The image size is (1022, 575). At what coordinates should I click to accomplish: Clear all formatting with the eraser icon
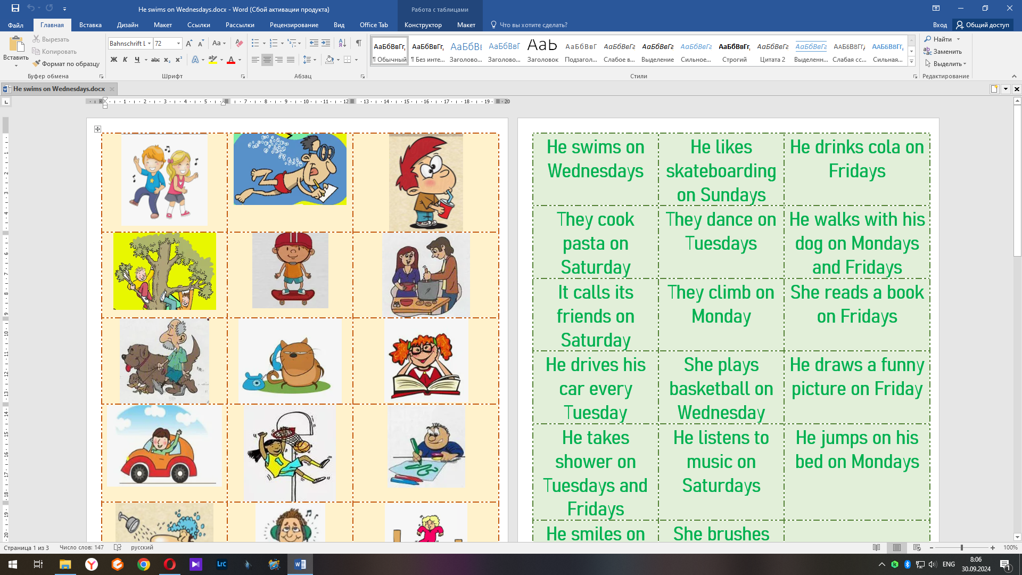(x=239, y=44)
